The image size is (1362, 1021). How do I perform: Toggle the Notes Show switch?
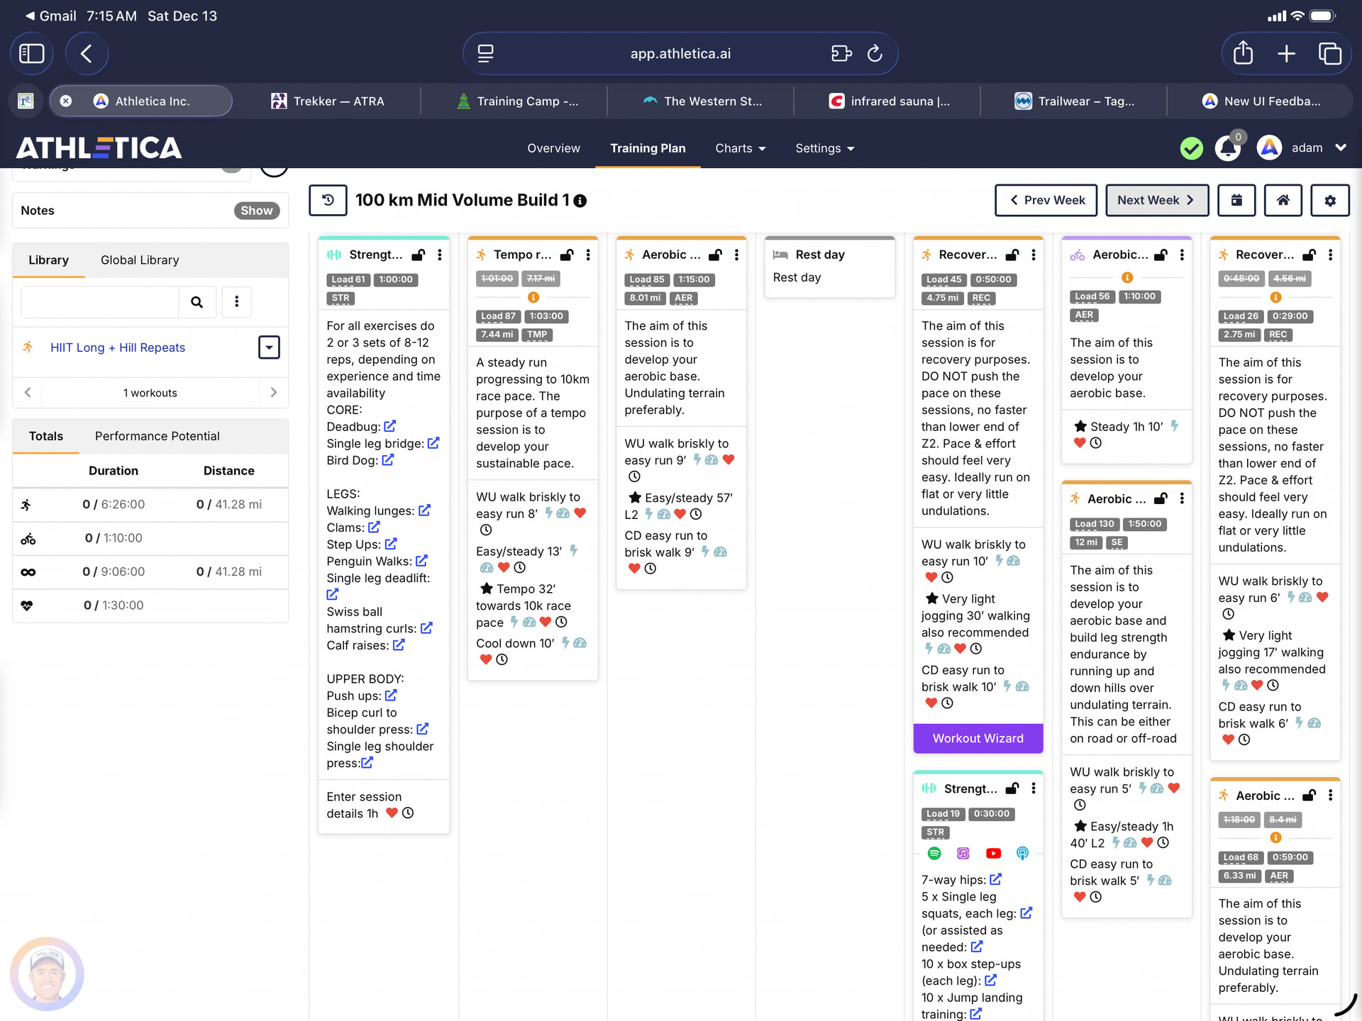click(x=256, y=211)
